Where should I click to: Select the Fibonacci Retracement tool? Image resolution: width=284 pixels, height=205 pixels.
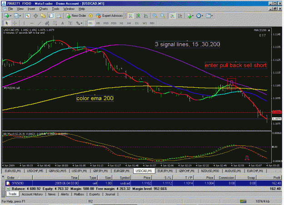point(55,23)
